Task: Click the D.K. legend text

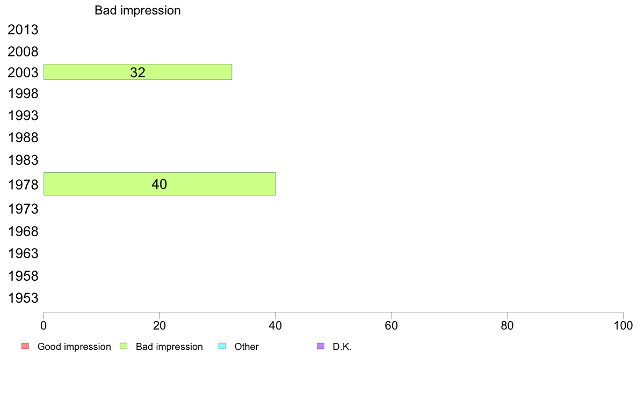Action: 342,347
